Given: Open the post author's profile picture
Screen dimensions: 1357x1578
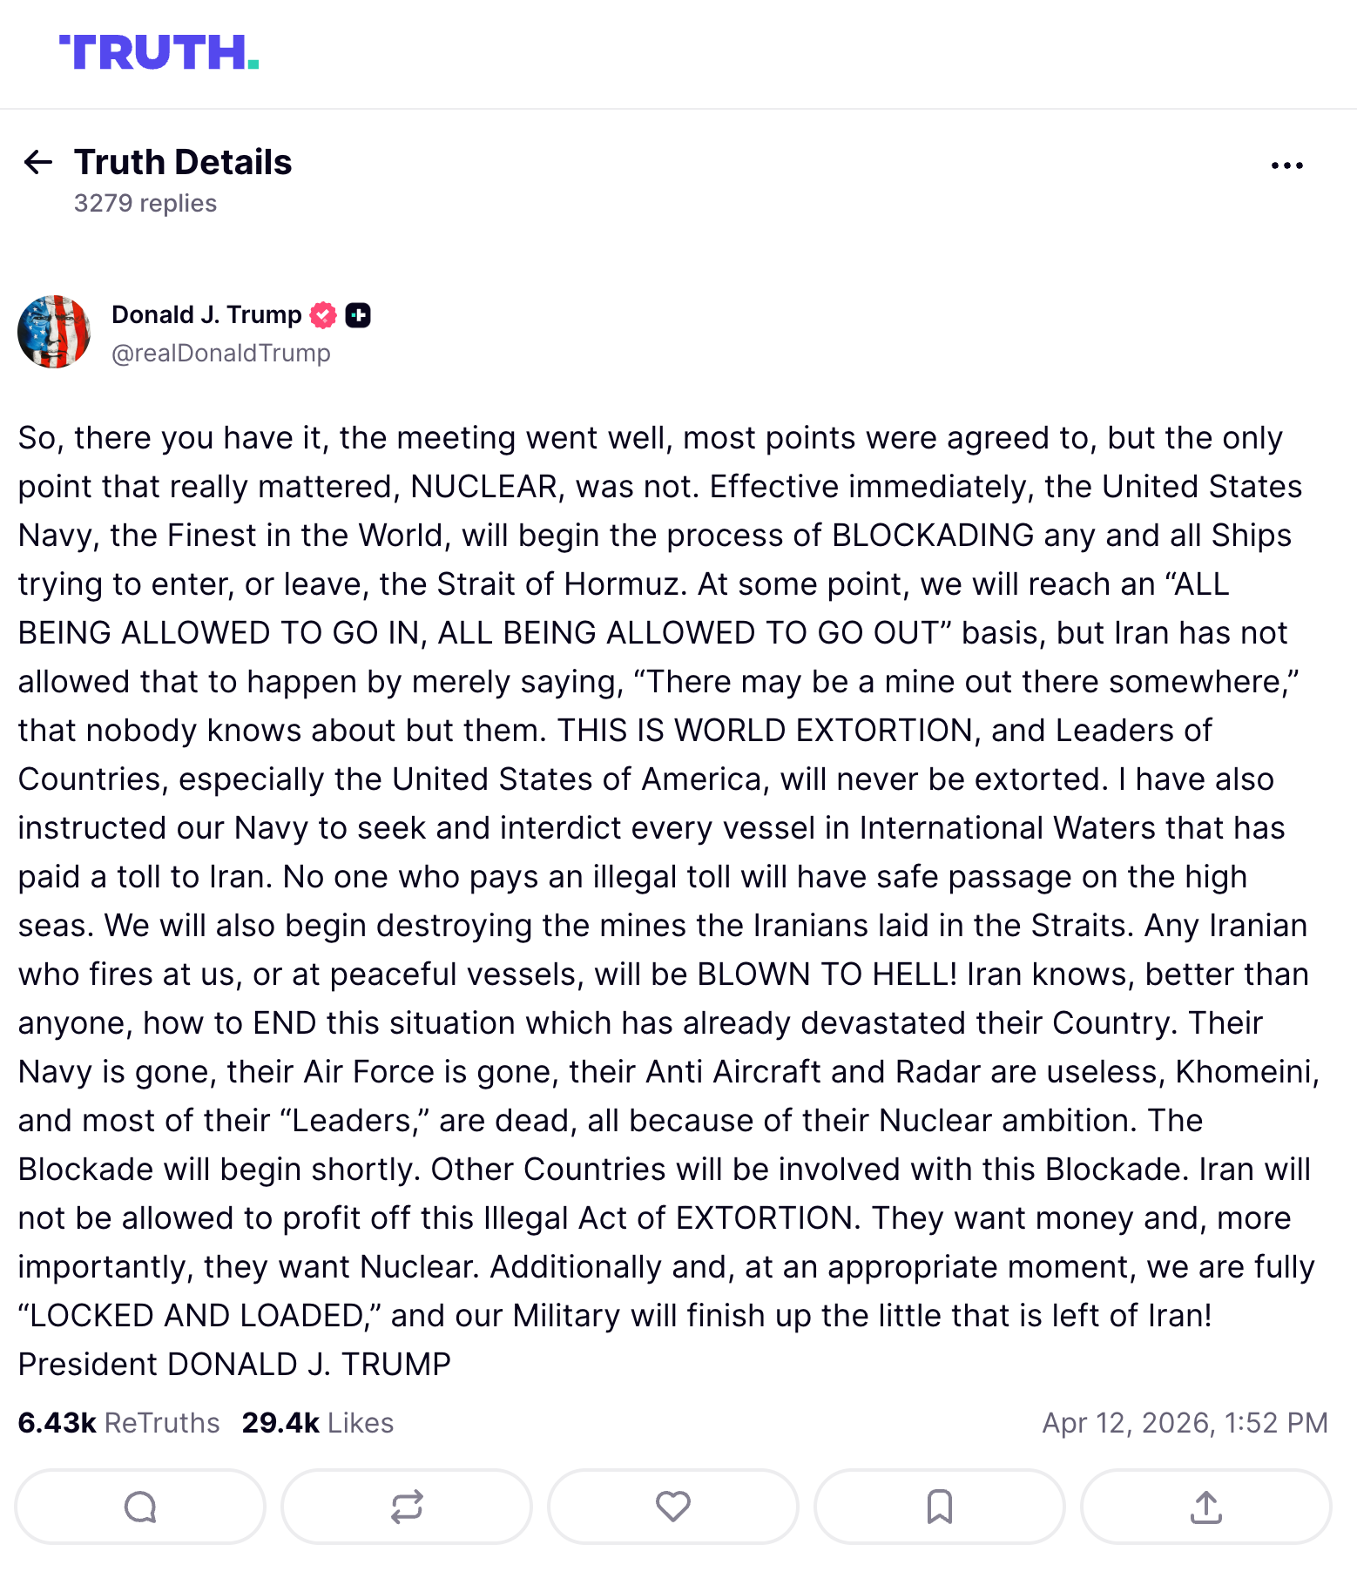Looking at the screenshot, I should click(x=54, y=332).
